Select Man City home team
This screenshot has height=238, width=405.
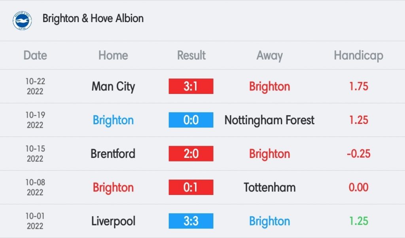coord(113,87)
